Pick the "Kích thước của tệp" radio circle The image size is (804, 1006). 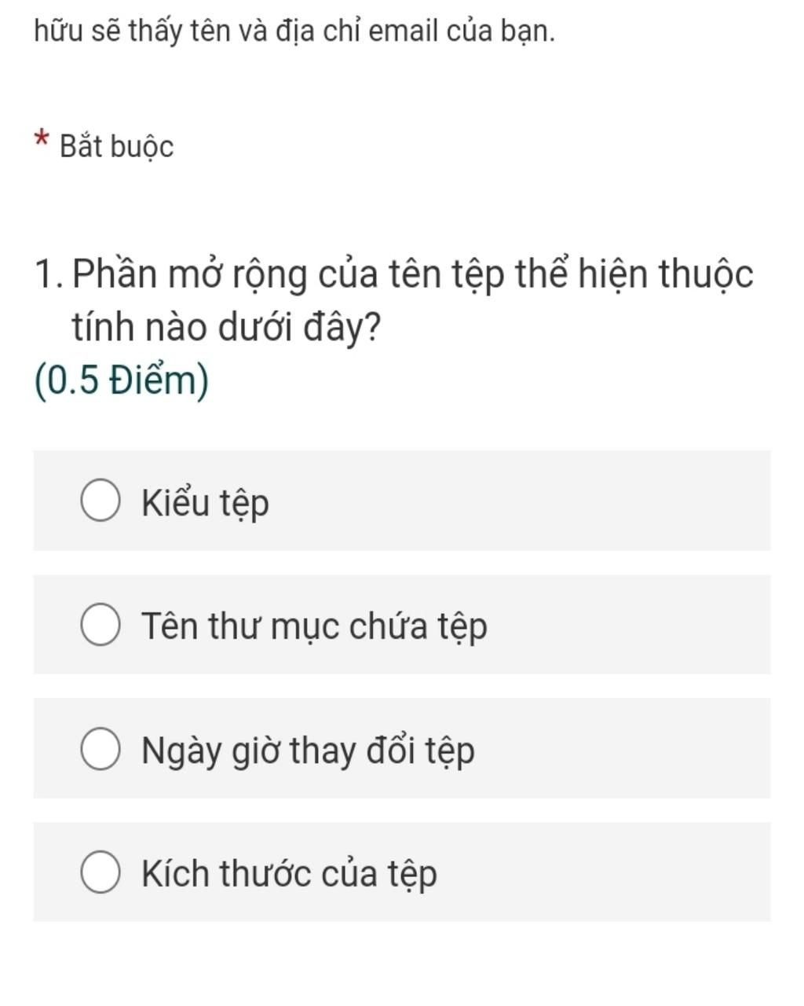point(100,872)
